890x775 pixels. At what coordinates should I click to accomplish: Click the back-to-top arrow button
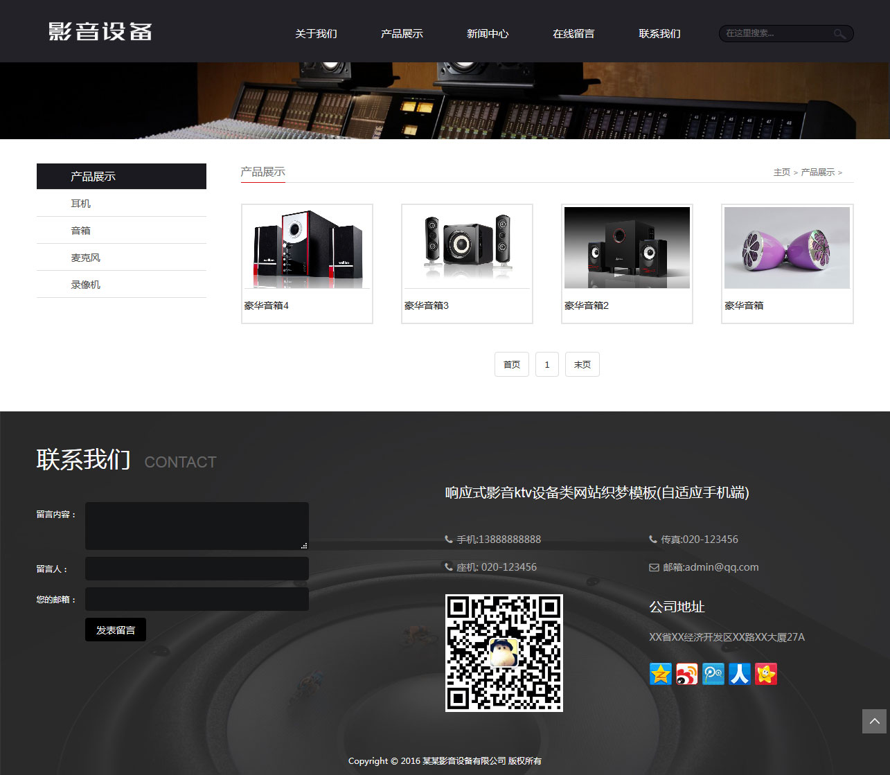tap(874, 721)
